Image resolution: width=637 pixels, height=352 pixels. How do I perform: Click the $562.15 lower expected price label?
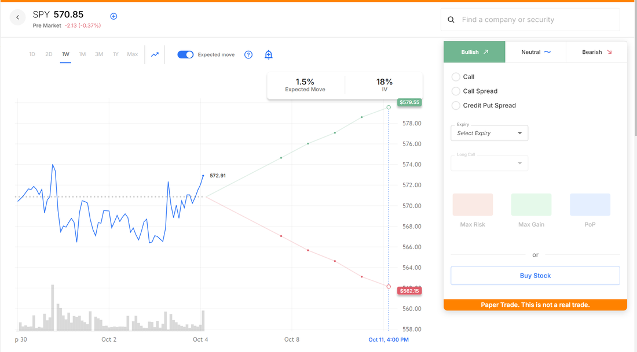coord(409,291)
